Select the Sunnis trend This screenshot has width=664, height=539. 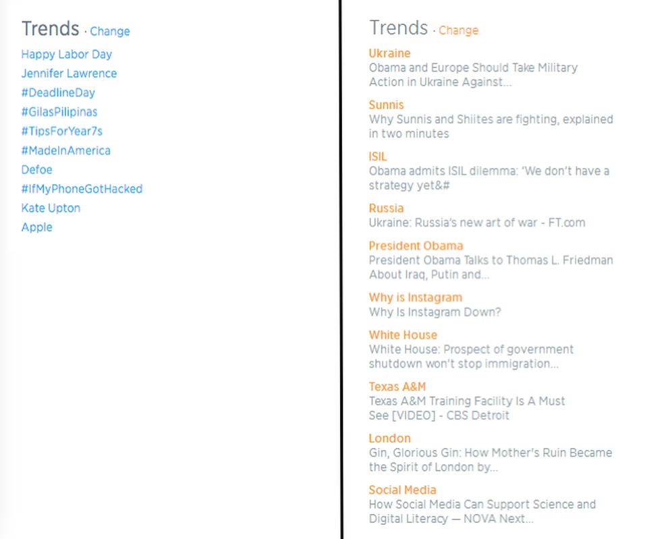(386, 105)
